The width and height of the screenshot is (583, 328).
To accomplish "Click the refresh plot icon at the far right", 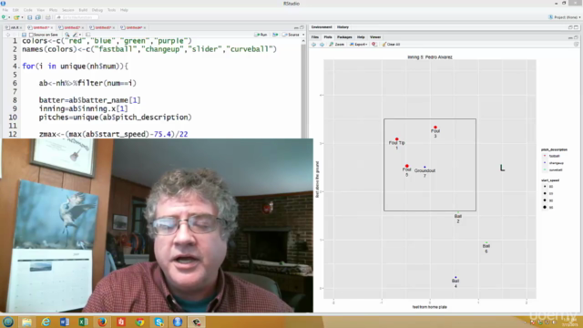I will 576,45.
